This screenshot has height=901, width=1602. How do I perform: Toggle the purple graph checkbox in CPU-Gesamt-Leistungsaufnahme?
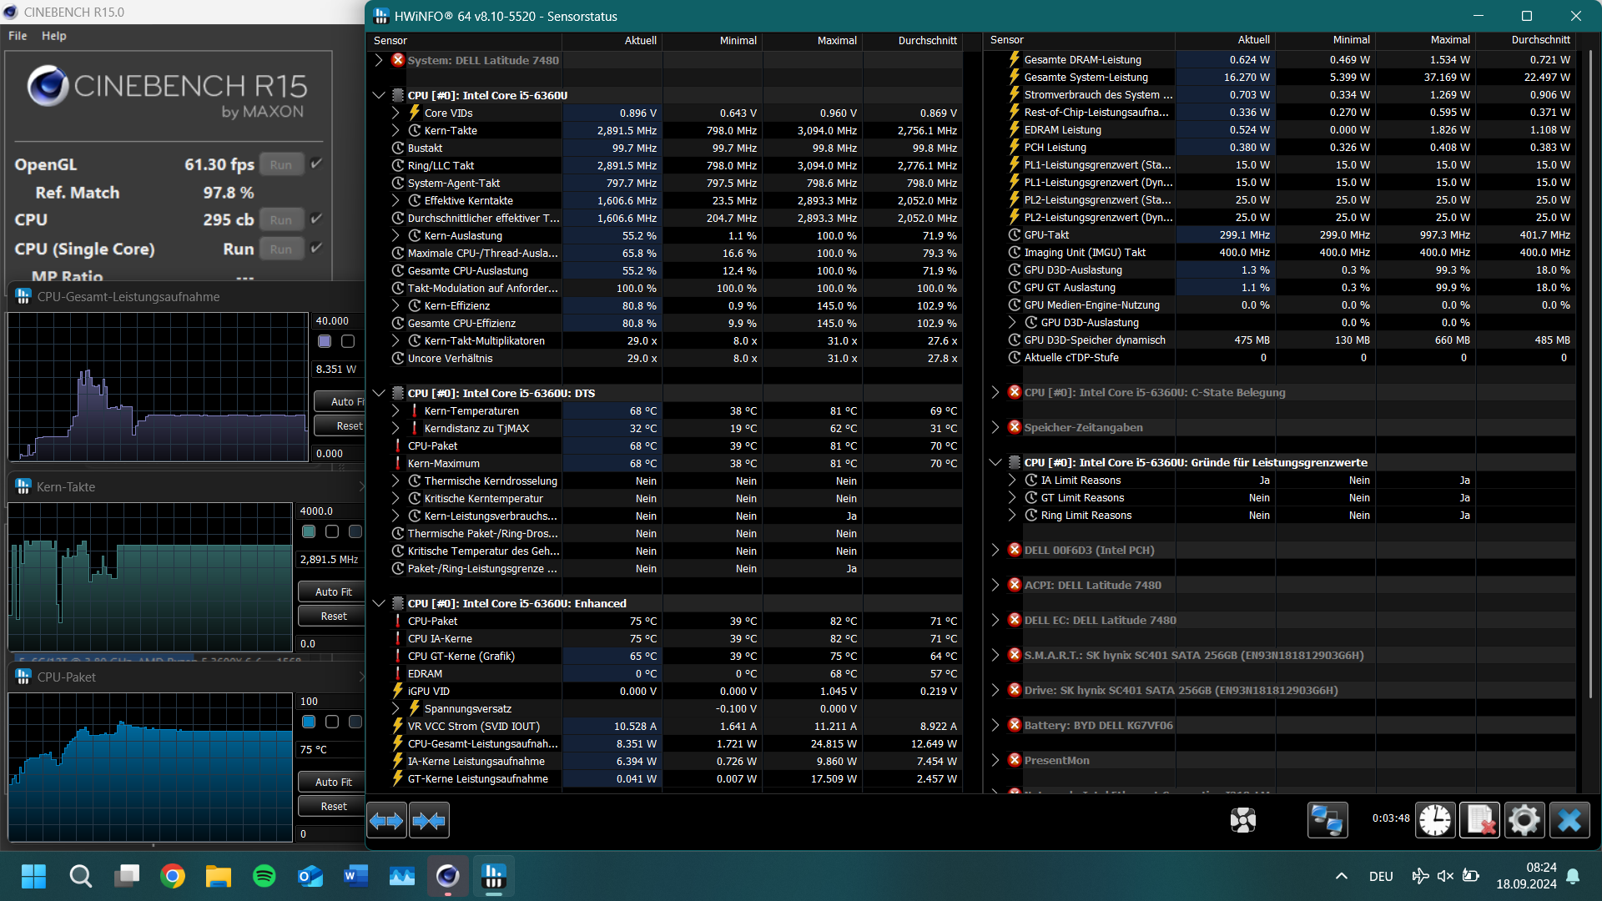[324, 341]
